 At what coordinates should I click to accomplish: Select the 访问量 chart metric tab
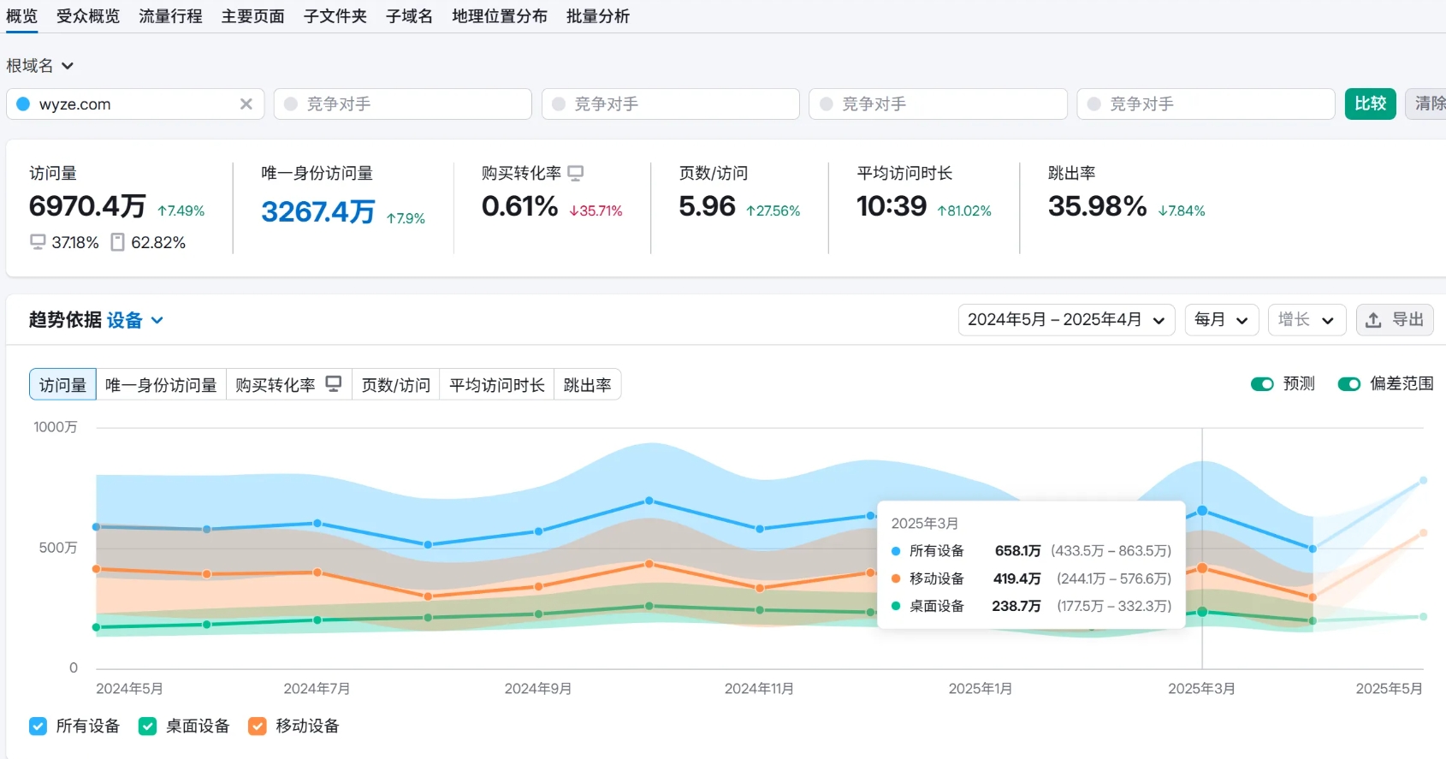(x=62, y=384)
